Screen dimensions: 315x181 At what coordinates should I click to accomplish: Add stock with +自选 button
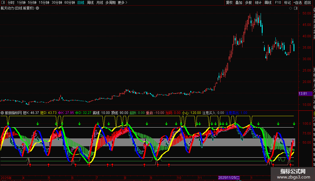click(297, 3)
